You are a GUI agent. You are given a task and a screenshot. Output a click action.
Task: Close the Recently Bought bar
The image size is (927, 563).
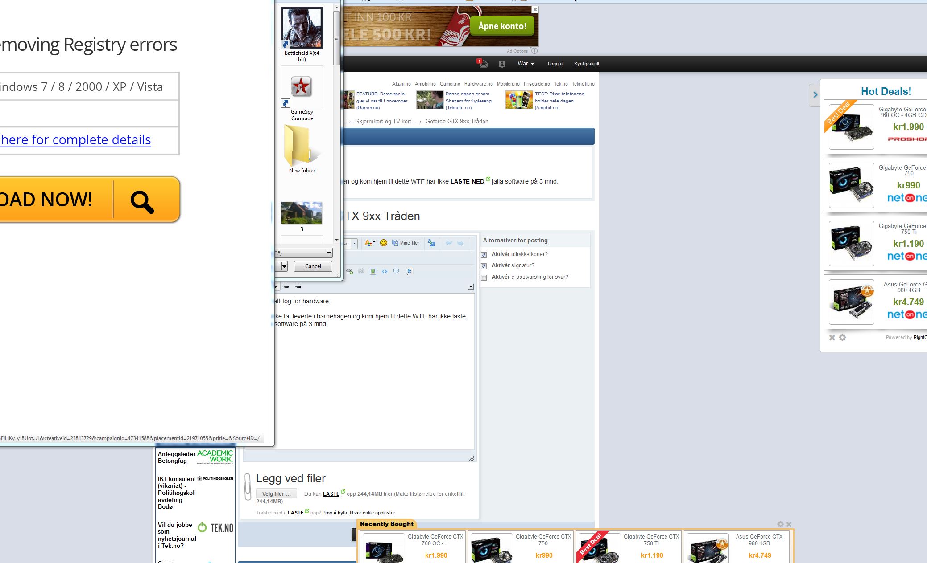(x=789, y=524)
